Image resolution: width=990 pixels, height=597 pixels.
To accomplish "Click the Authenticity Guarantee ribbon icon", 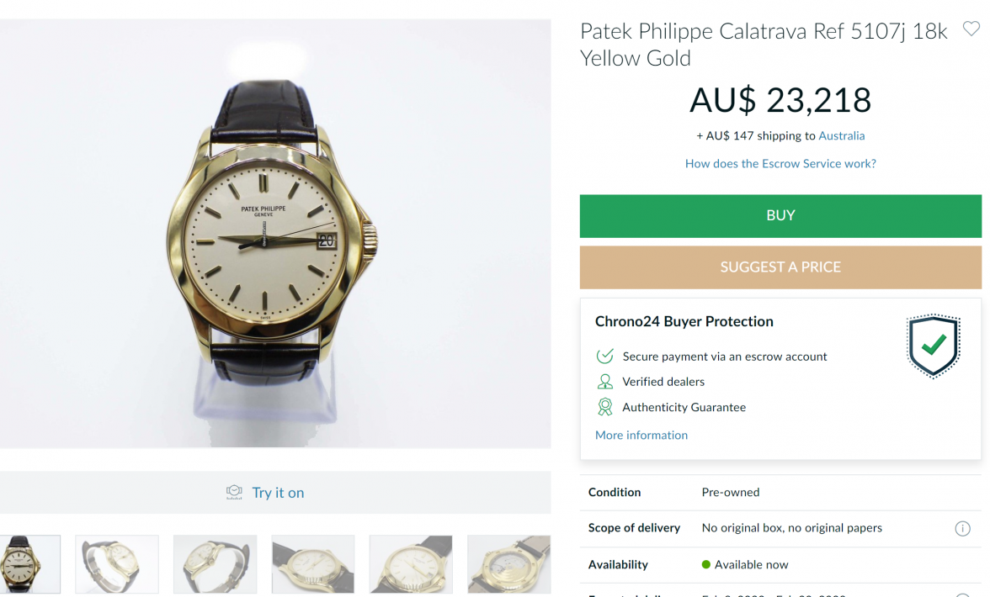I will tap(604, 407).
